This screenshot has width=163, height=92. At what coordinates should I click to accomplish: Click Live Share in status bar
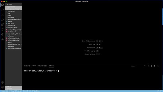(36, 91)
